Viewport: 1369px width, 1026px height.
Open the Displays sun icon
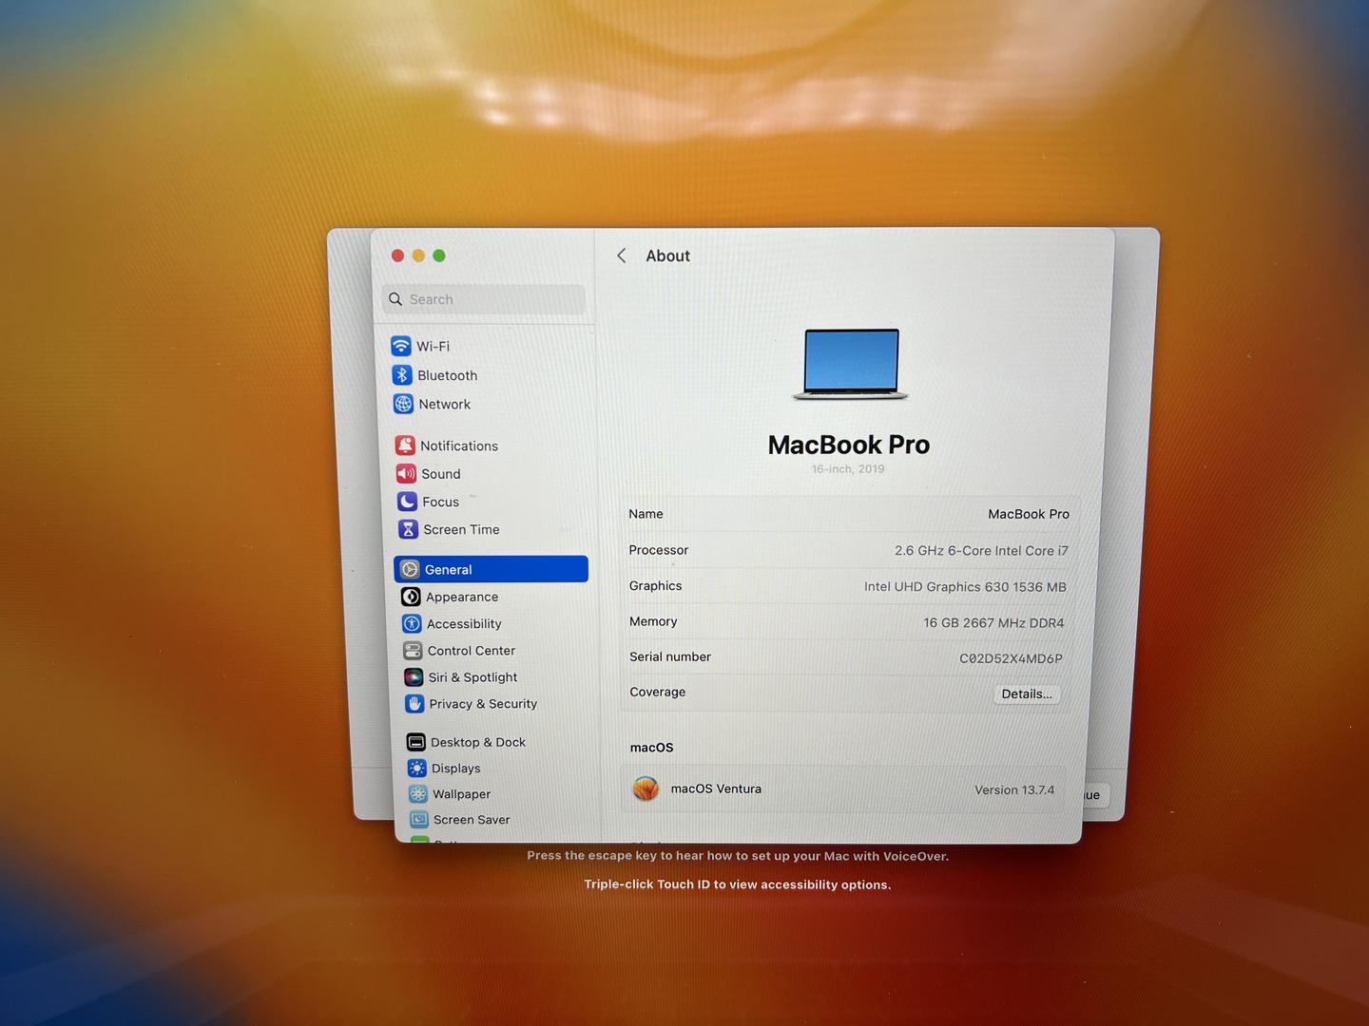[x=416, y=768]
